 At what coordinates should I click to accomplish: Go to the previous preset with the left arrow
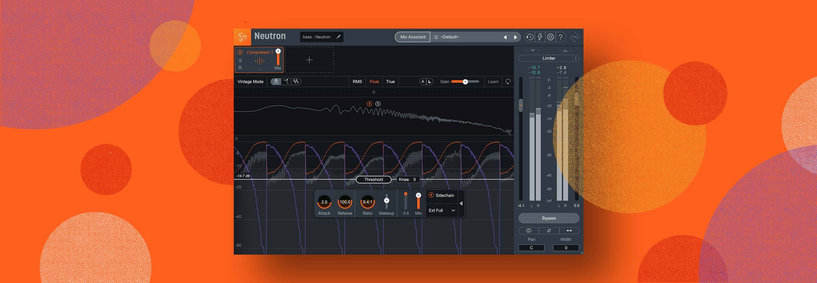[x=505, y=37]
